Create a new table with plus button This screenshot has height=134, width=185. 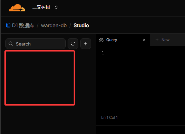tap(86, 44)
